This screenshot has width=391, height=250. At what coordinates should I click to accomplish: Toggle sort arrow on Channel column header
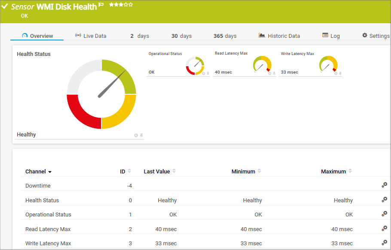coord(50,172)
